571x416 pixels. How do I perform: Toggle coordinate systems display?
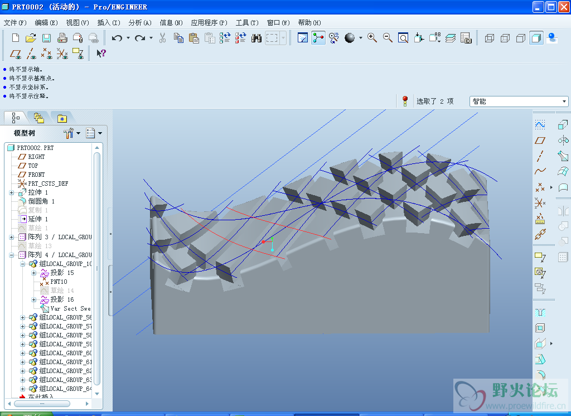[62, 54]
